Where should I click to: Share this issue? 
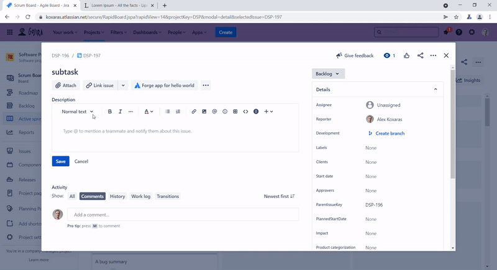[421, 56]
